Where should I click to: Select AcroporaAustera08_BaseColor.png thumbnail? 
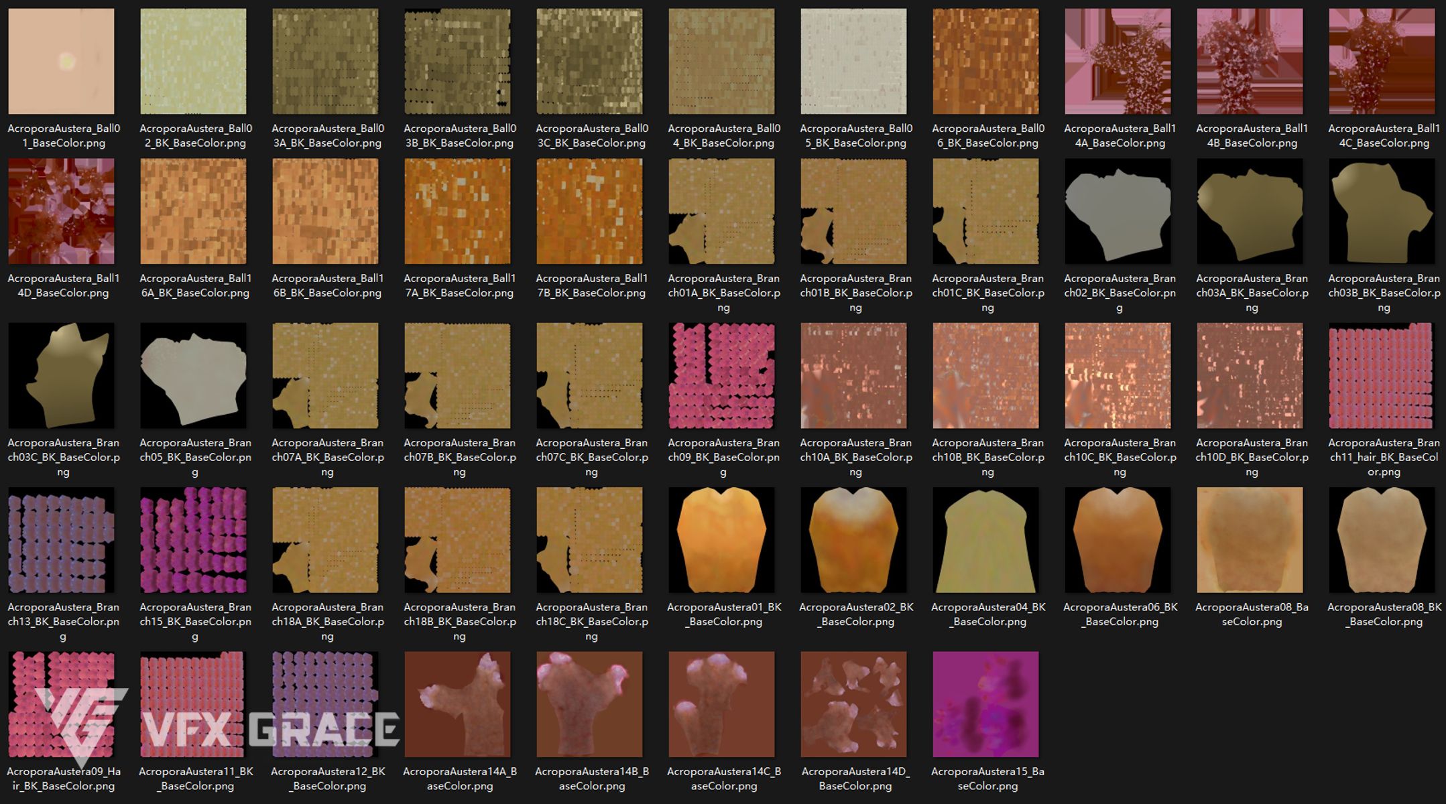pos(1250,539)
